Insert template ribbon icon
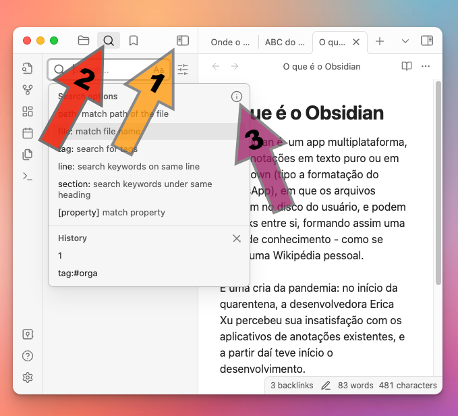 [x=28, y=155]
